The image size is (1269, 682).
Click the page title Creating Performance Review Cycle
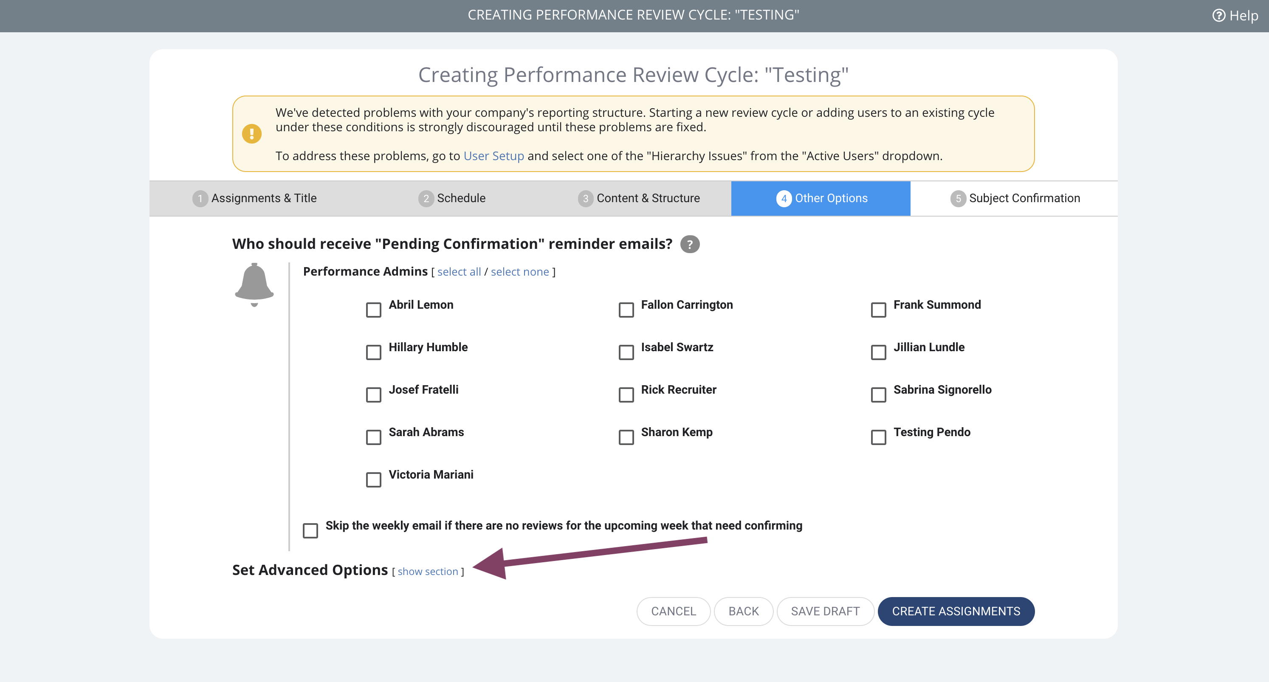click(x=633, y=75)
